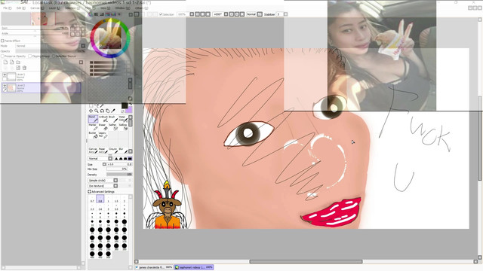Select the Bucket fill tool
Screen dimensions: 483x271
pyautogui.click(x=93, y=135)
